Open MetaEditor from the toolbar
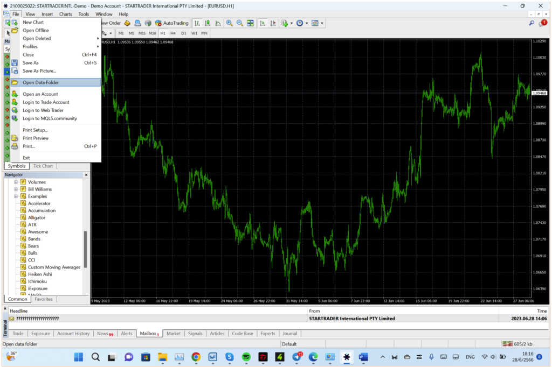Viewport: 552px width, 367px height. click(x=127, y=23)
